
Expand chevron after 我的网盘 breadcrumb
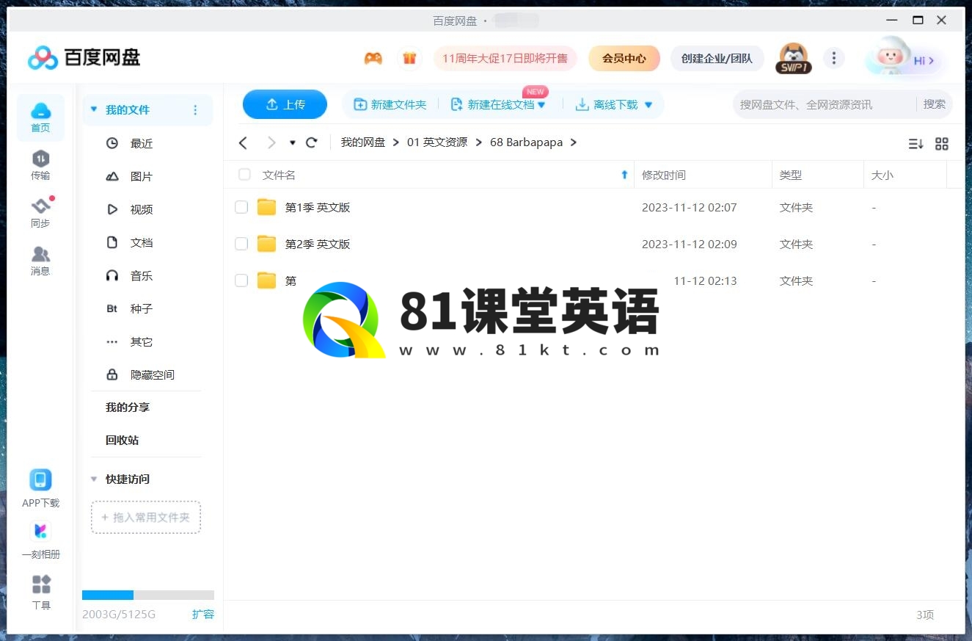pyautogui.click(x=396, y=142)
